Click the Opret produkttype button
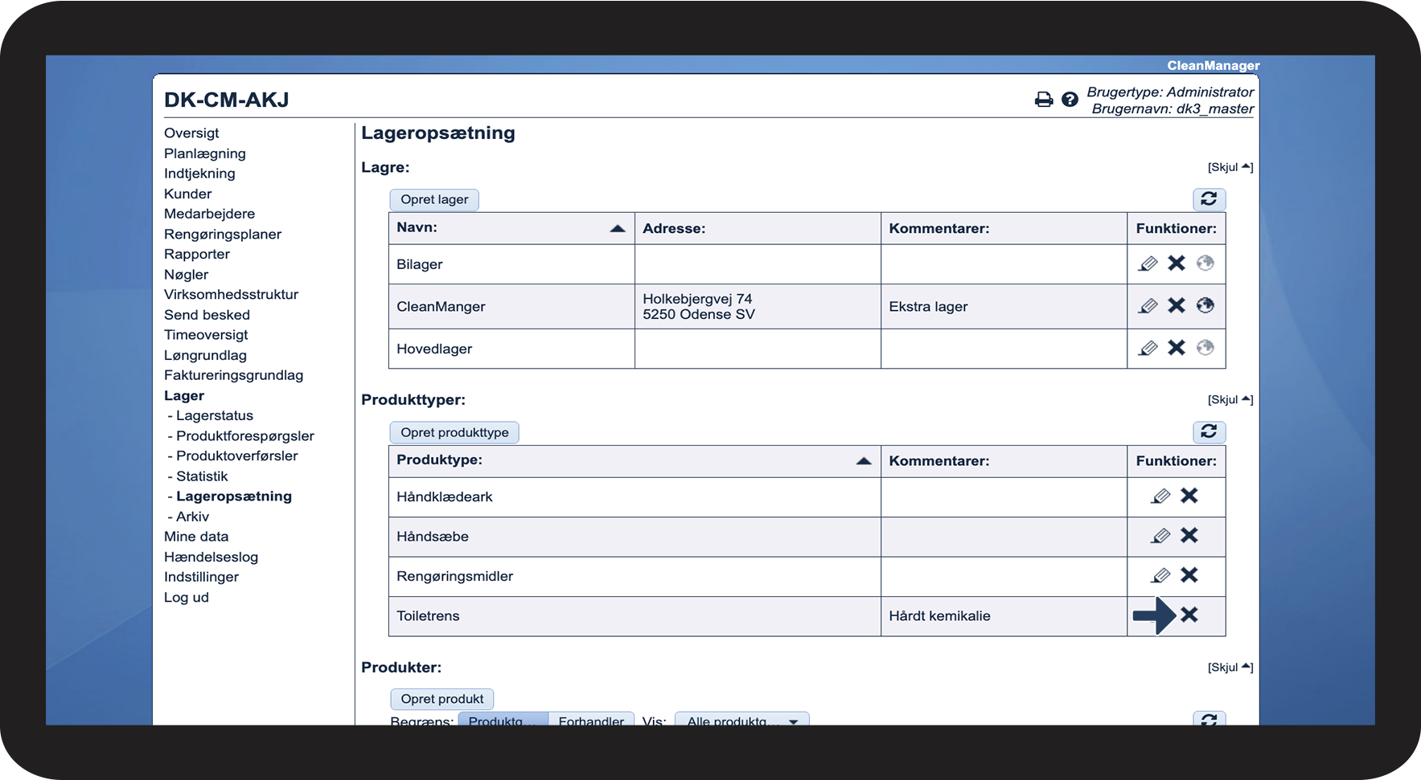Image resolution: width=1421 pixels, height=780 pixels. pyautogui.click(x=454, y=433)
